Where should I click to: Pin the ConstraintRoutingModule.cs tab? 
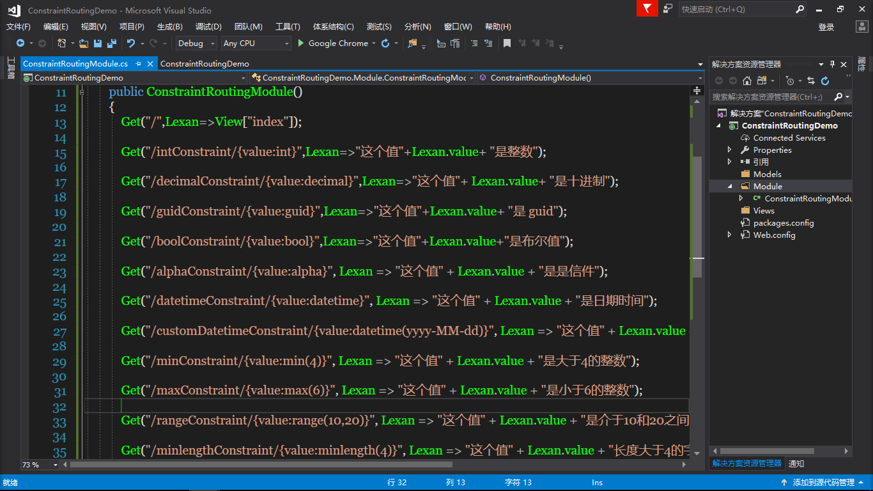pyautogui.click(x=138, y=64)
